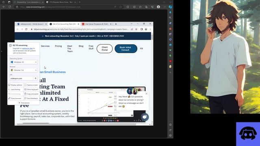Switch site language to FR
The image size is (260, 146).
141,49
